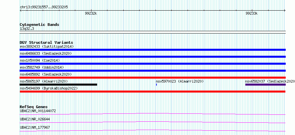Screen dimensions: 295x135
Task: Open the UBAC2|NM_177967 transcript label
Action: coord(35,127)
